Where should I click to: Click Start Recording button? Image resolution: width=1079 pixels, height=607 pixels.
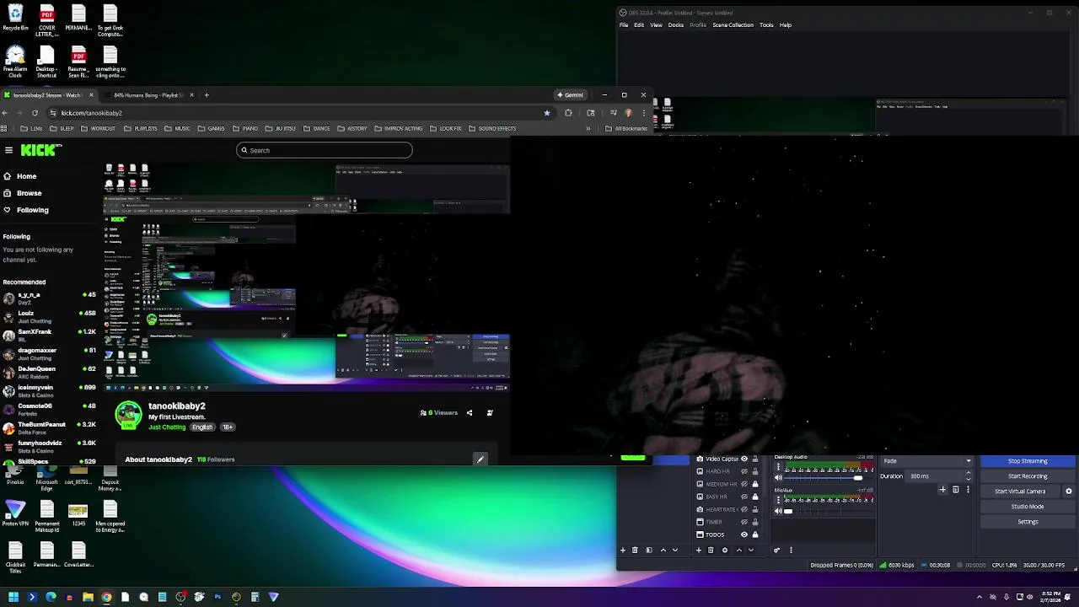tap(1028, 476)
